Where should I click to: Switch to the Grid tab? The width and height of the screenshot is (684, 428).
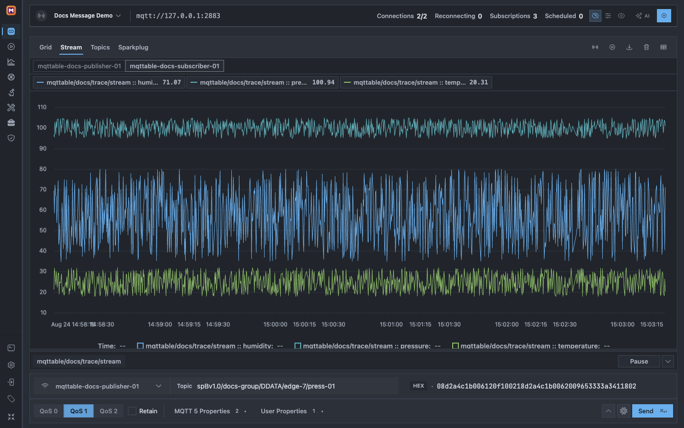[46, 47]
